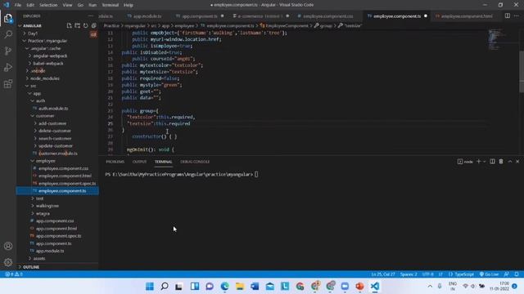Split the terminal panel
The height and width of the screenshot is (294, 524).
click(x=492, y=162)
